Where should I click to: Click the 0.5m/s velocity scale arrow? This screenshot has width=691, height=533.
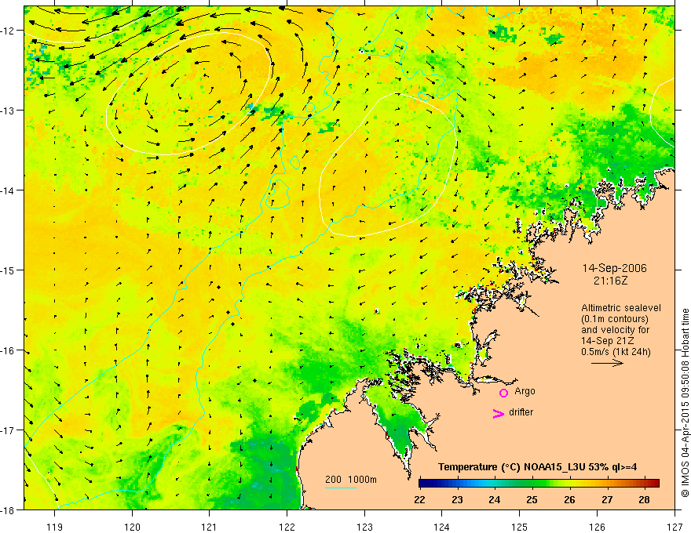coord(607,363)
